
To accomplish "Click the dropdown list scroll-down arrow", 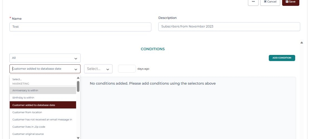I will pos(78,138).
